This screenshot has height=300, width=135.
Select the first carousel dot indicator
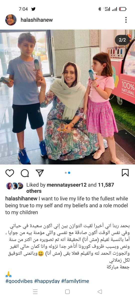click(66, 173)
